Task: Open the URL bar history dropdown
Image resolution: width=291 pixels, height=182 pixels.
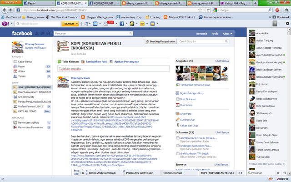Action: coord(204,10)
